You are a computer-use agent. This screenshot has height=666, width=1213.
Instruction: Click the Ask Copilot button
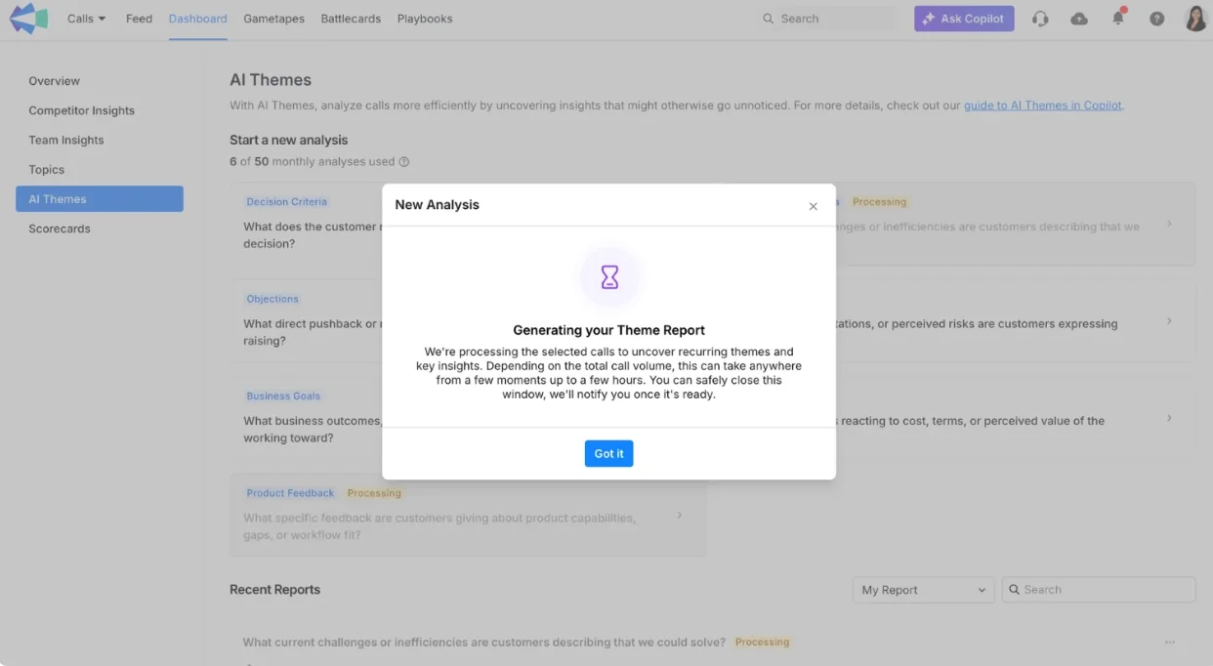964,19
